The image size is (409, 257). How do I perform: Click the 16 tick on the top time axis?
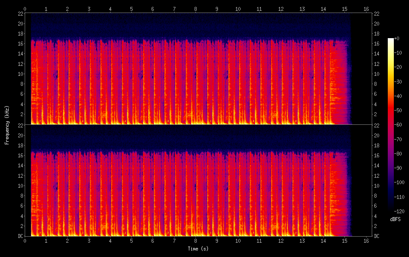pyautogui.click(x=366, y=9)
